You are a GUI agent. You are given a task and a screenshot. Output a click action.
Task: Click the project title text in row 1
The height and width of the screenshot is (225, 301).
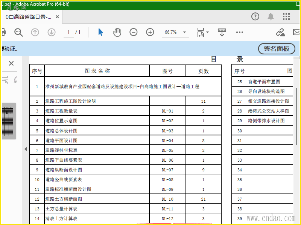122,87
